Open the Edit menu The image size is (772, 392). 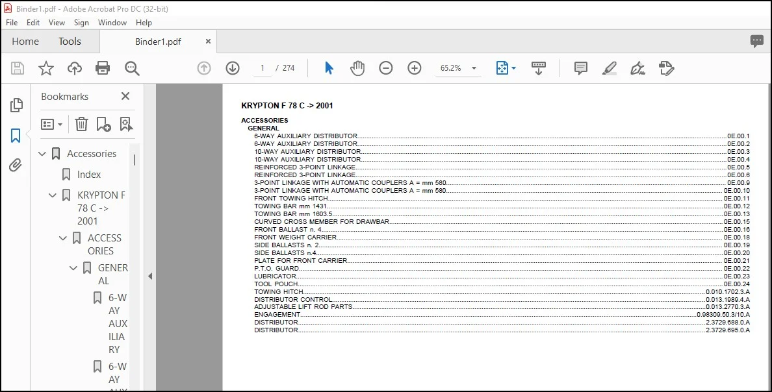pyautogui.click(x=33, y=23)
